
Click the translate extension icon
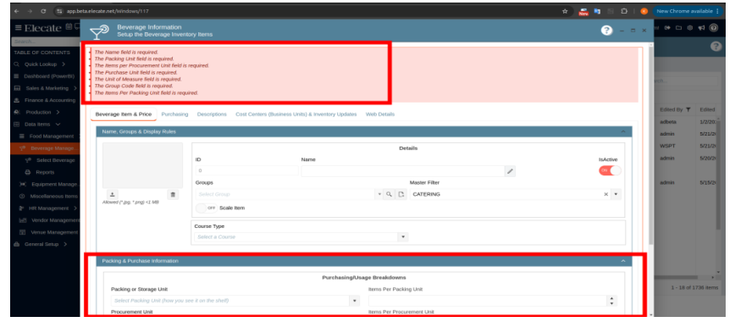597,11
